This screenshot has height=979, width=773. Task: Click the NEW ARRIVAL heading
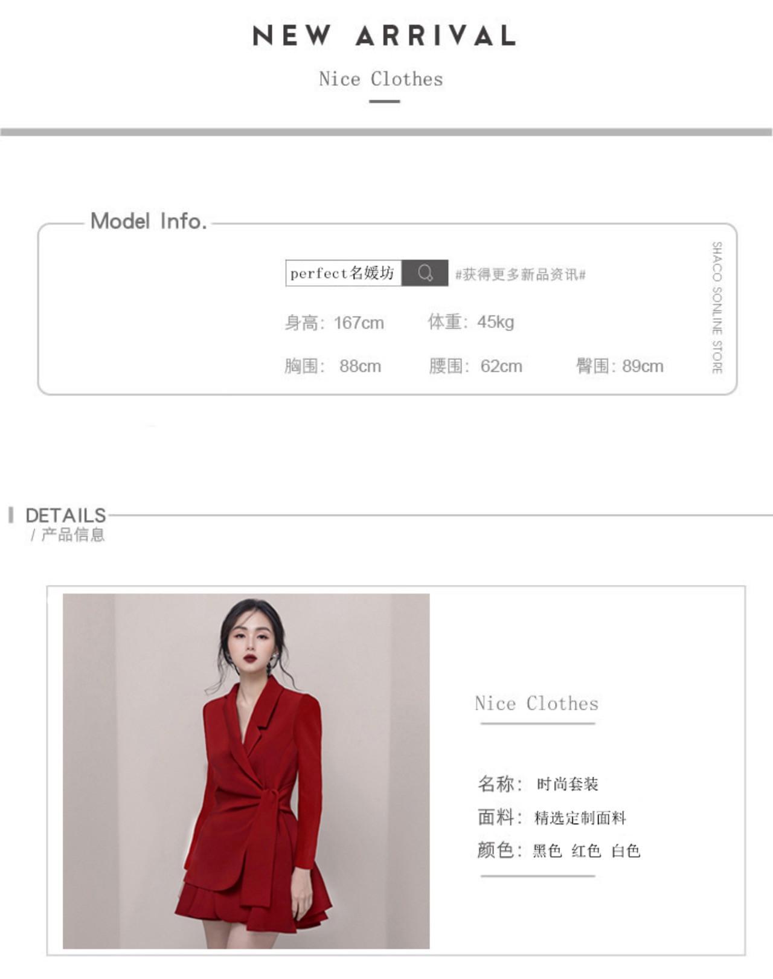click(384, 36)
